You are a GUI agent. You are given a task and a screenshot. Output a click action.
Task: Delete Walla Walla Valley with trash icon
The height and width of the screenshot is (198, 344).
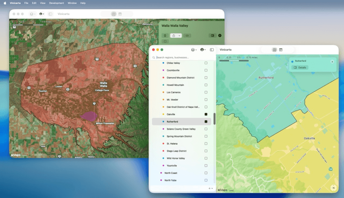point(165,36)
